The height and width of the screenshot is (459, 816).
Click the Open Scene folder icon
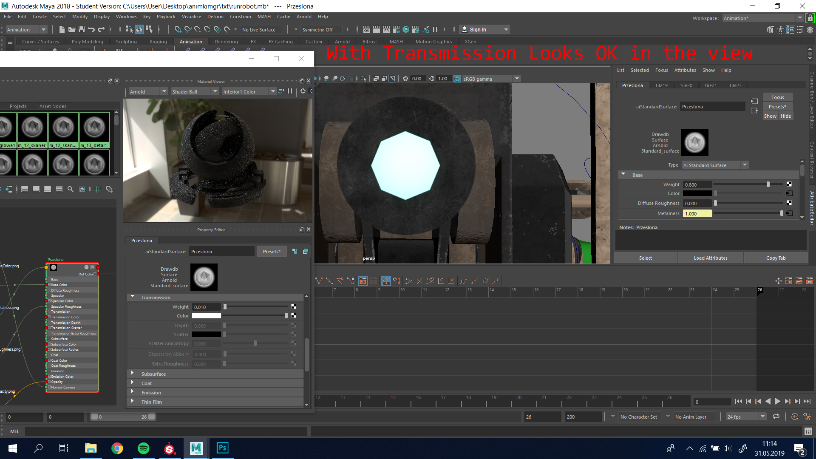point(72,29)
